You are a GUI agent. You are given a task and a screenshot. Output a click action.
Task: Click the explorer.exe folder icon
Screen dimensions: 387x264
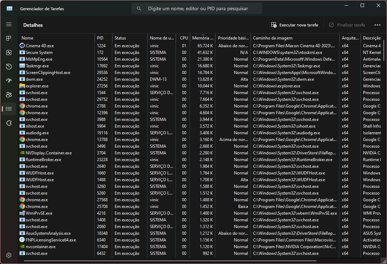pos(22,86)
